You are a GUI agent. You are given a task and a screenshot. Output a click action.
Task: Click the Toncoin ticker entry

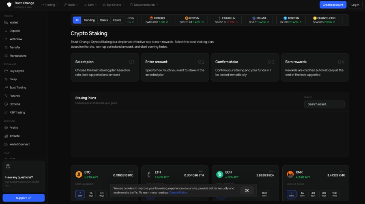coord(291,20)
